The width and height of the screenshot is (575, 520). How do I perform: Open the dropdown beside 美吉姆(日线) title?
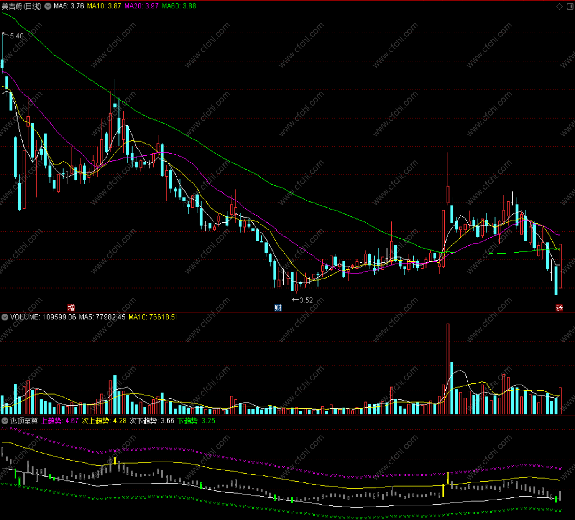coord(48,6)
